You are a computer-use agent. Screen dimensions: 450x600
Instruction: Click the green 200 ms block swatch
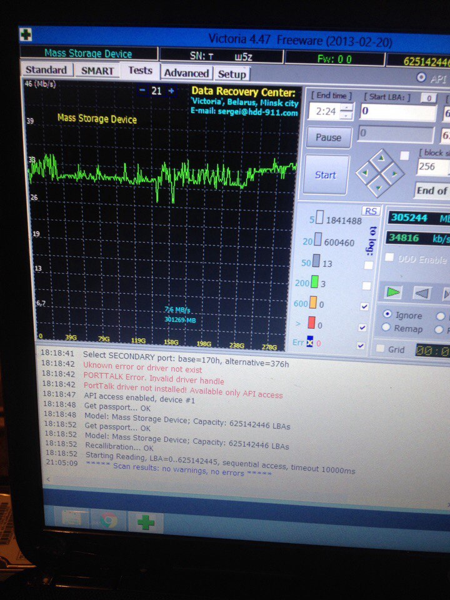314,281
